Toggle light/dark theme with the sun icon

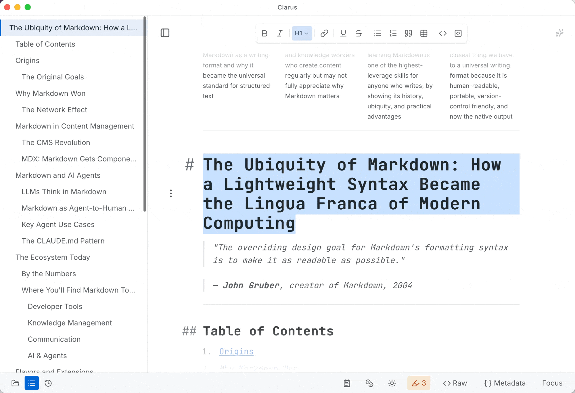392,383
